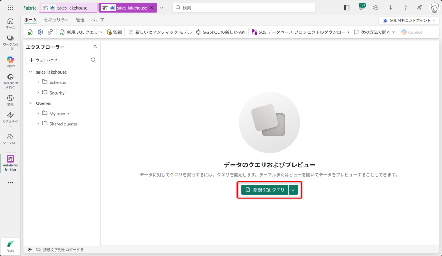
Task: Close the active sales_lakehouse tab
Action: point(151,8)
